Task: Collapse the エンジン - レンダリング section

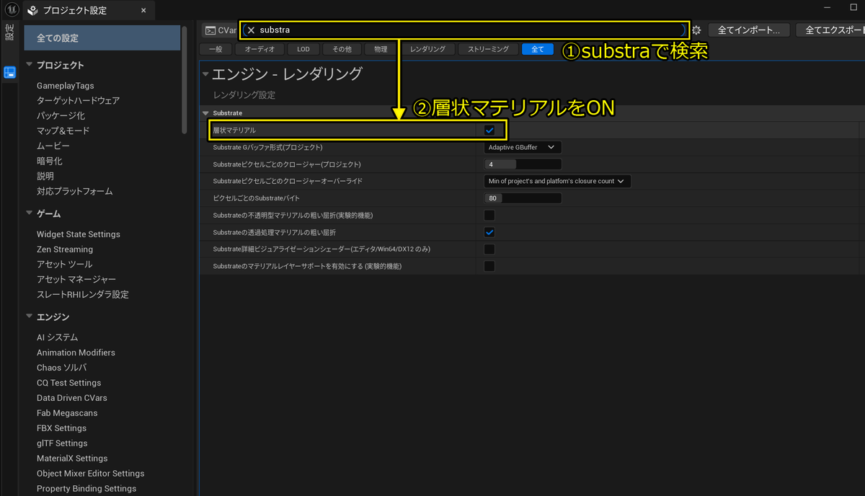Action: 205,74
